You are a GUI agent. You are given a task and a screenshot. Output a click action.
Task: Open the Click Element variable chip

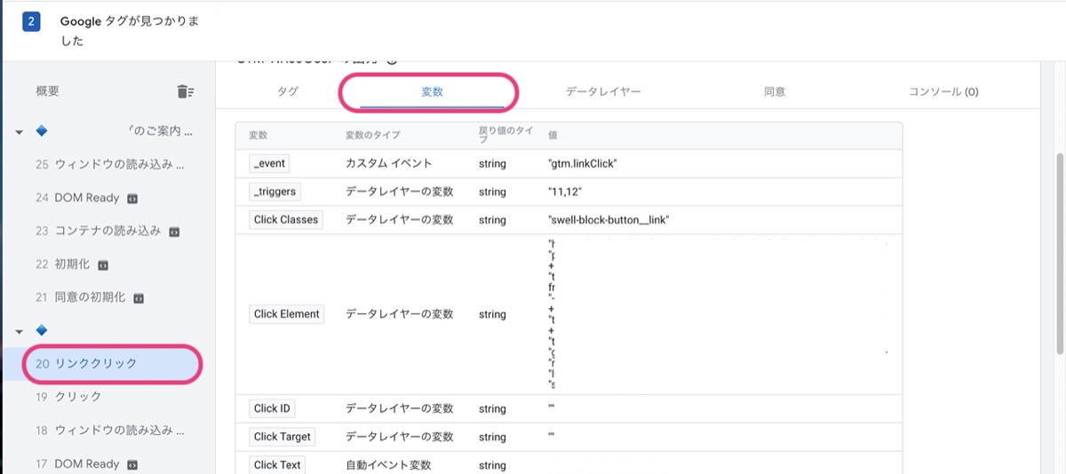(286, 314)
